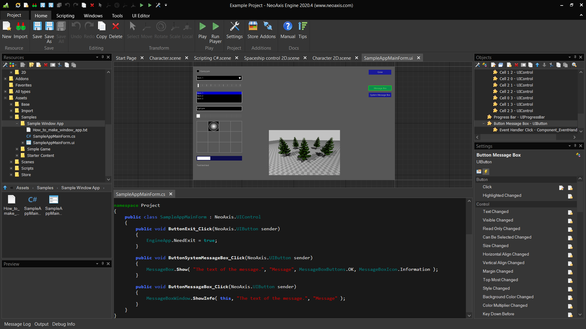
Task: Collapse the Sample Window App folder
Action: coord(17,123)
